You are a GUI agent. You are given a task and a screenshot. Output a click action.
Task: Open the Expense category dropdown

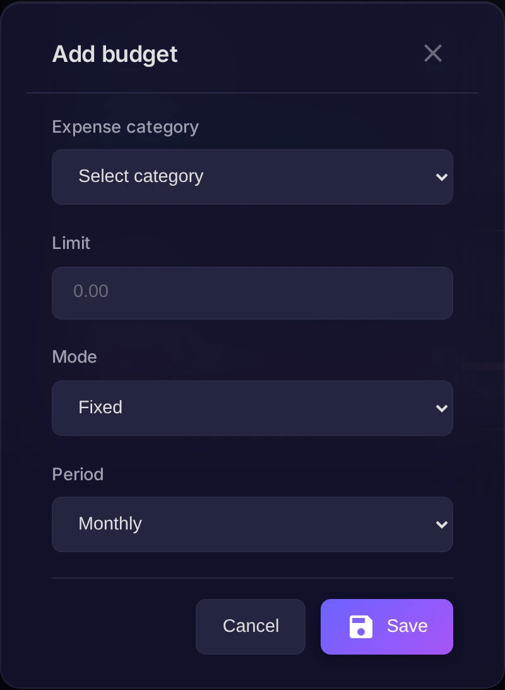tap(252, 177)
